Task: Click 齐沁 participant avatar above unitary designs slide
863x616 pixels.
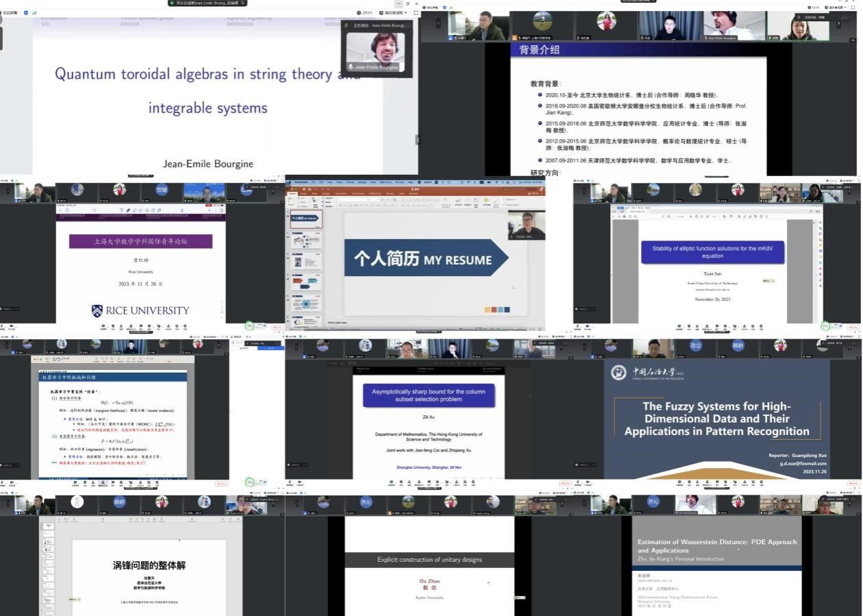Action: 366,502
